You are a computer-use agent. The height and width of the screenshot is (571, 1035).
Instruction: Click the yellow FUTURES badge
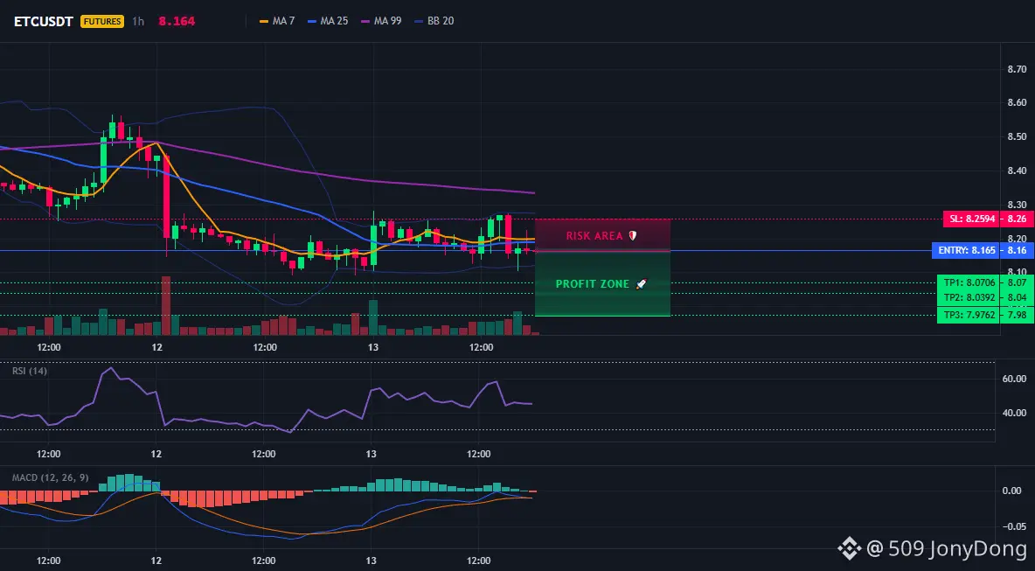pyautogui.click(x=102, y=21)
